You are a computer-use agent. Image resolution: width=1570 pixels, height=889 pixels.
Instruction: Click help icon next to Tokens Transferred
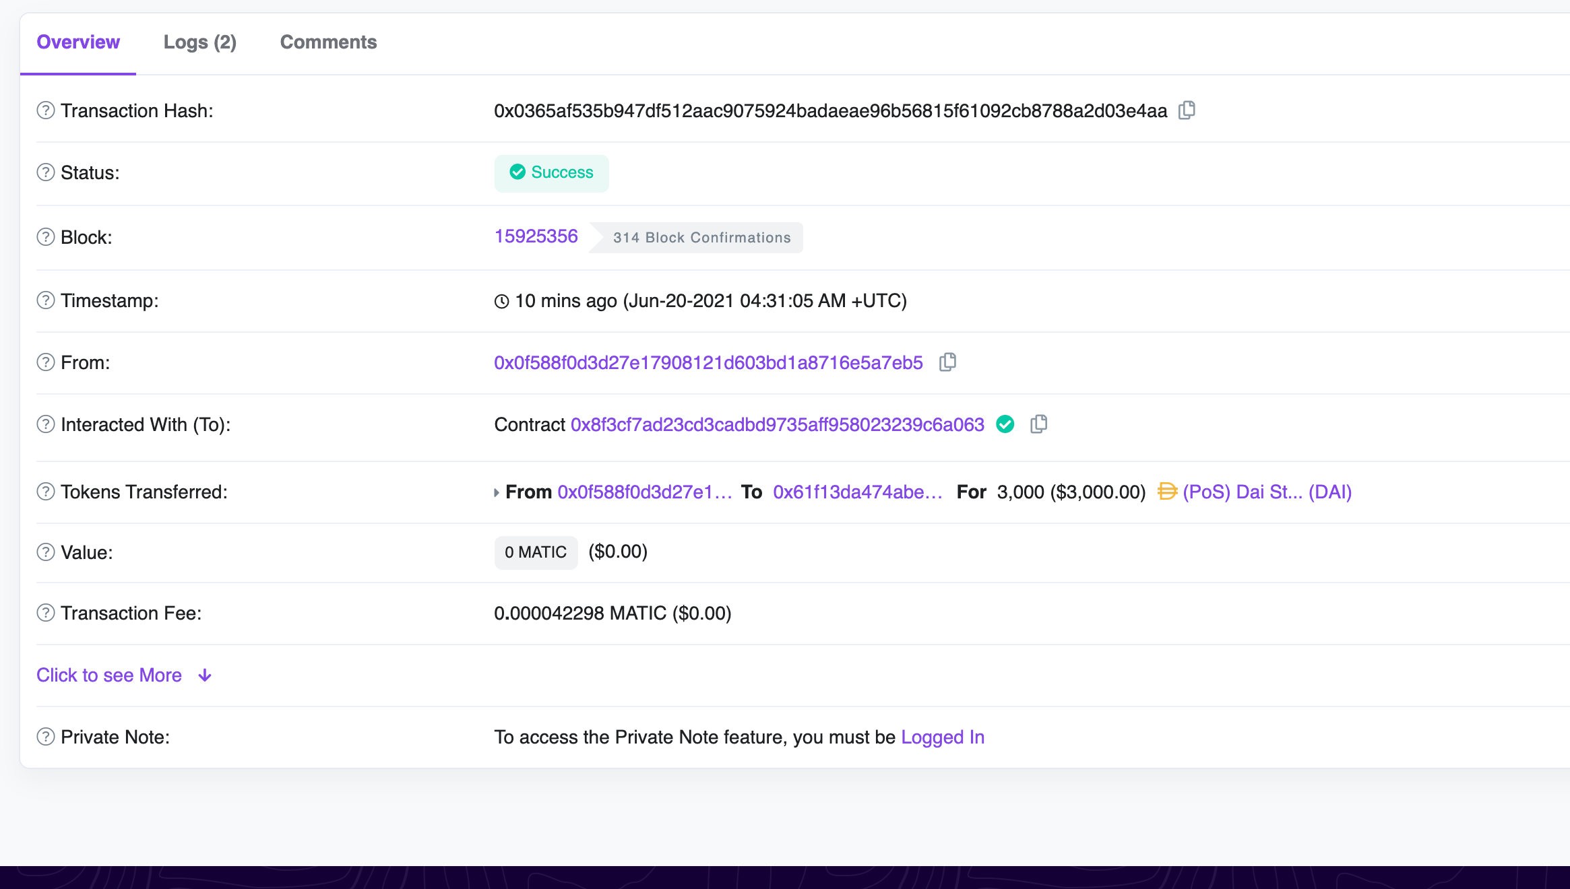click(x=46, y=492)
